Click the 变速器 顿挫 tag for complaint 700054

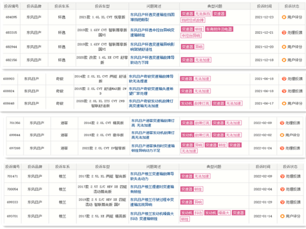pos(192,189)
